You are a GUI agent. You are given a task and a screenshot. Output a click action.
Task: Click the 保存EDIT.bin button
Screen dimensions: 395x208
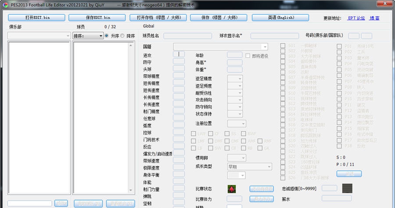click(x=97, y=18)
